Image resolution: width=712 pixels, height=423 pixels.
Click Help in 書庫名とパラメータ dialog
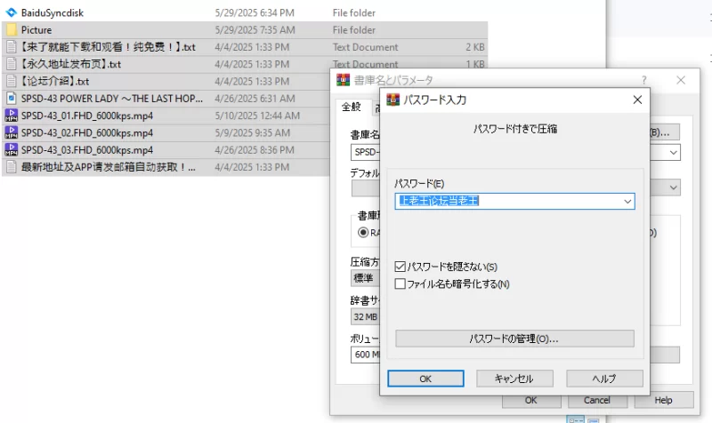(663, 400)
